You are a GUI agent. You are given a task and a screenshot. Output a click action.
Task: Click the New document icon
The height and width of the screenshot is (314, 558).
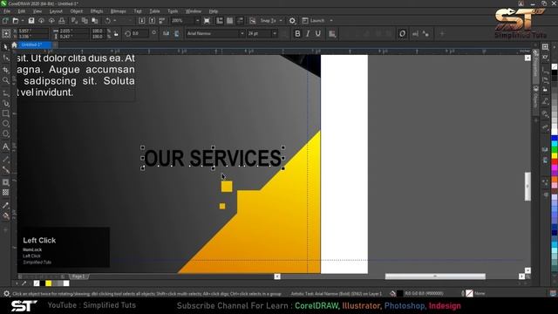coord(6,21)
